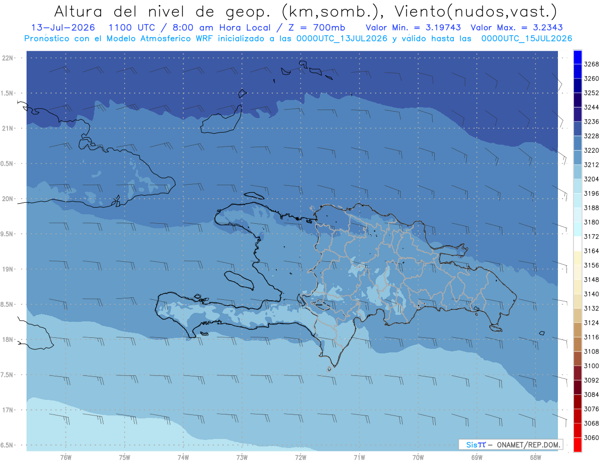Click the 71W longitude axis label
This screenshot has width=601, height=464.
click(359, 457)
